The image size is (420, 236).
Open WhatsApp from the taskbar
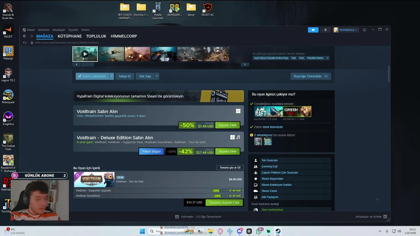click(x=259, y=231)
